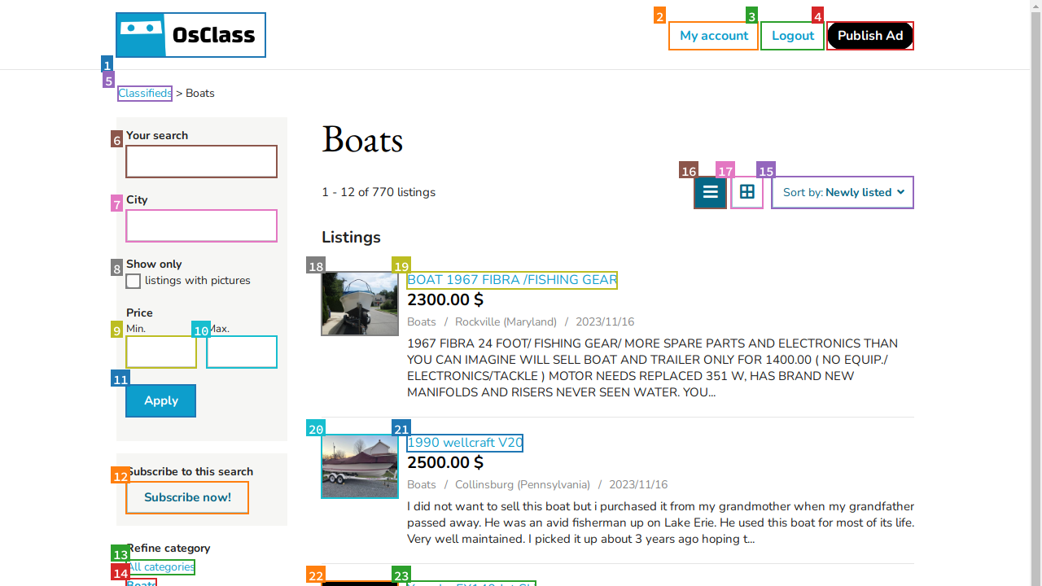Viewport: 1042px width, 586px height.
Task: Expand the Sort by Newly listed dropdown
Action: tap(842, 193)
